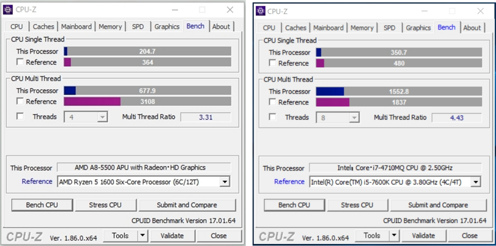
Task: Click Tools button in the right window
Action: tap(372, 235)
